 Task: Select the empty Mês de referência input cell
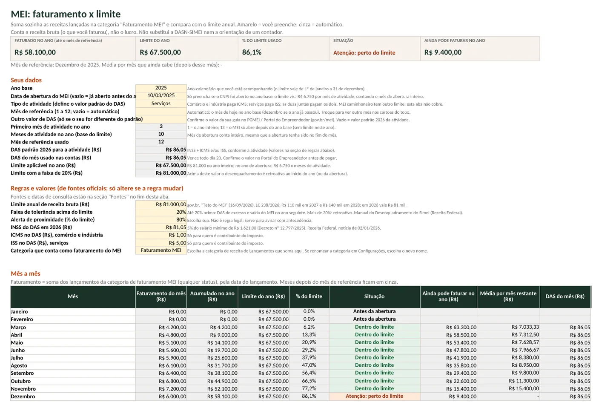pyautogui.click(x=161, y=111)
